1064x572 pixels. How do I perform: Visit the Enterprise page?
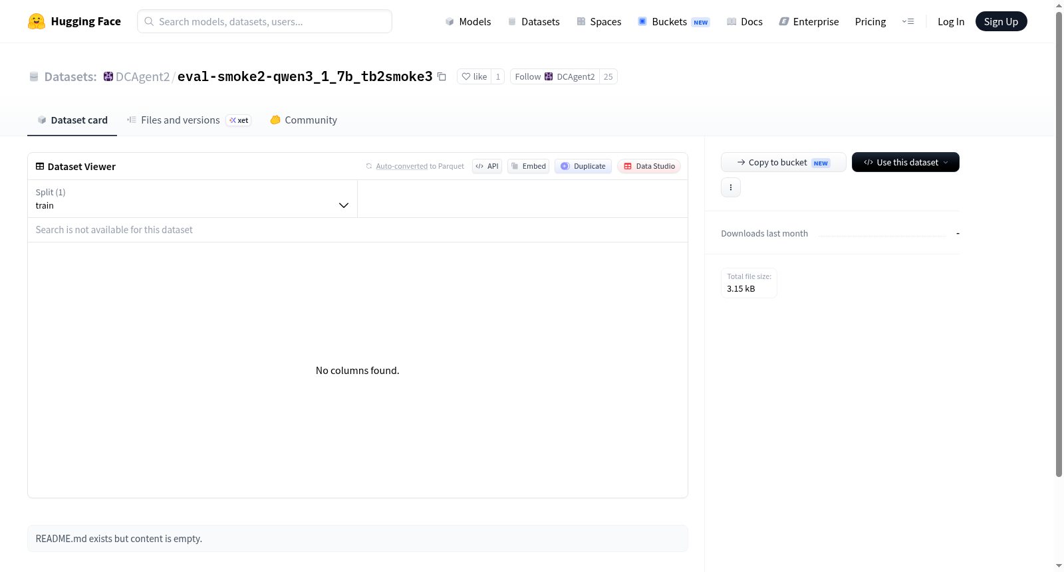809,21
